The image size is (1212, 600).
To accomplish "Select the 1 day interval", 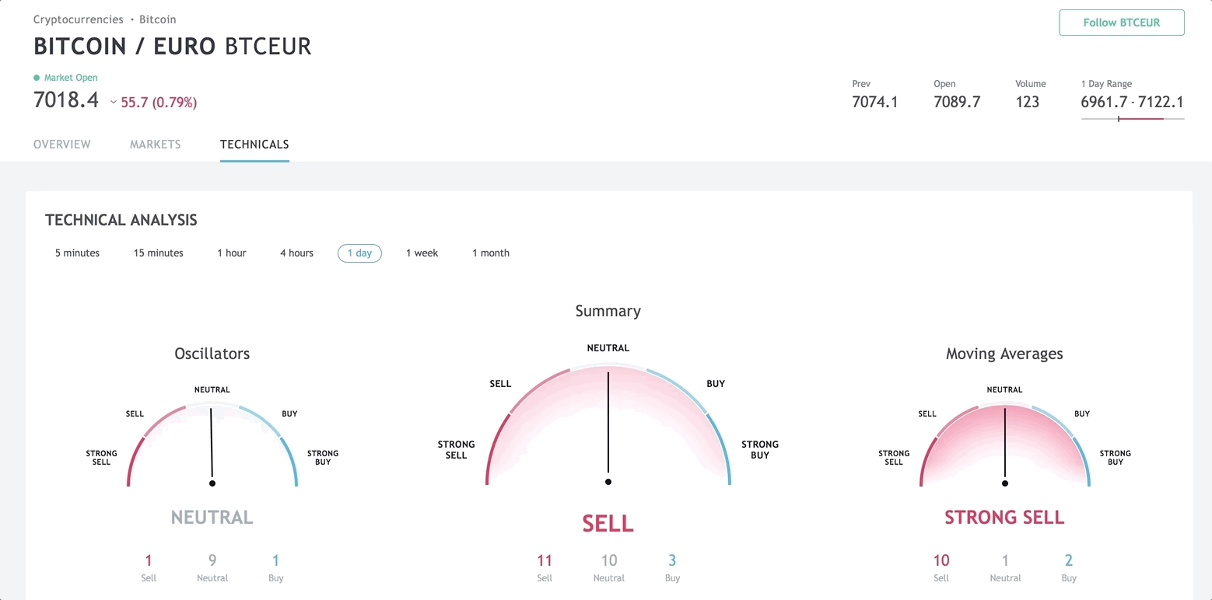I will pos(359,253).
